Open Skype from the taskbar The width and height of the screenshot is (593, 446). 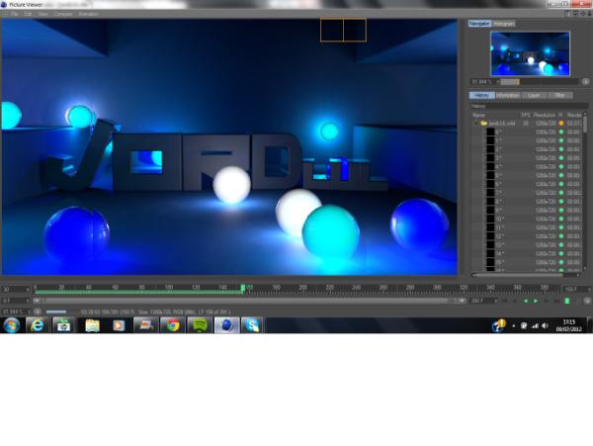(252, 325)
